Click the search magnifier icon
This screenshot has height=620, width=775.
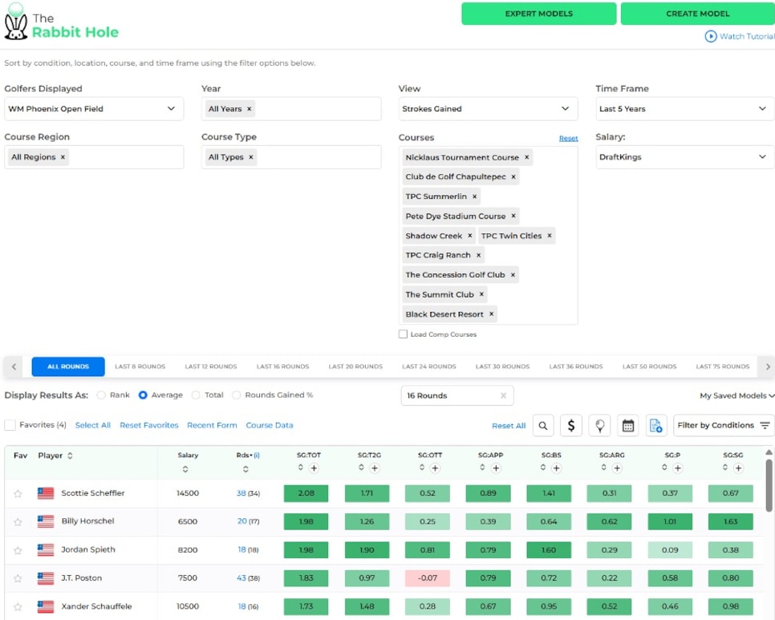pos(543,426)
